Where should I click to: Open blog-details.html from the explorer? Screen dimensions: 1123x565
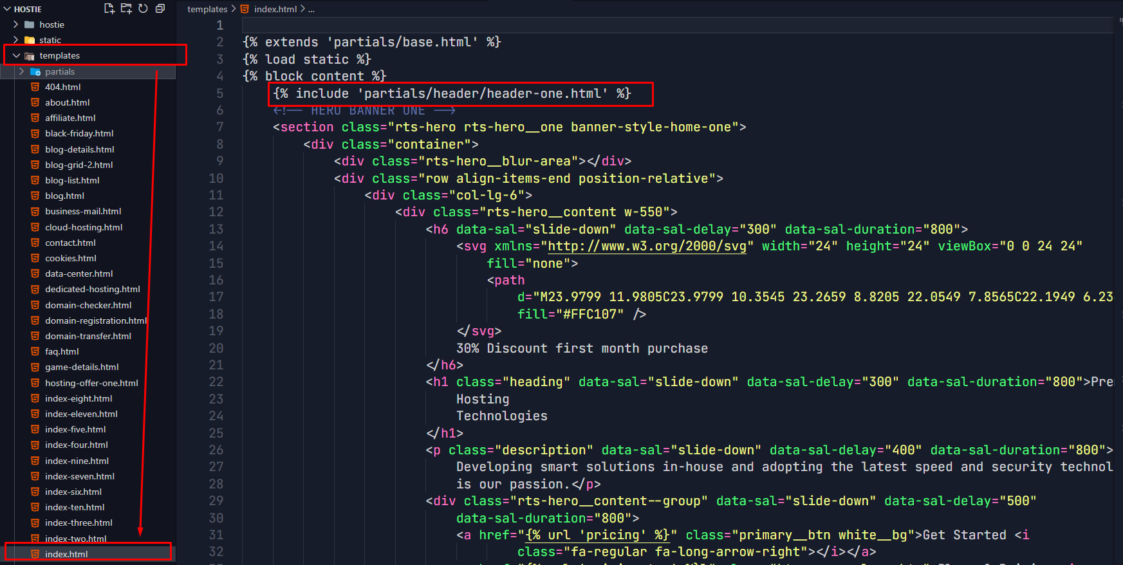79,149
